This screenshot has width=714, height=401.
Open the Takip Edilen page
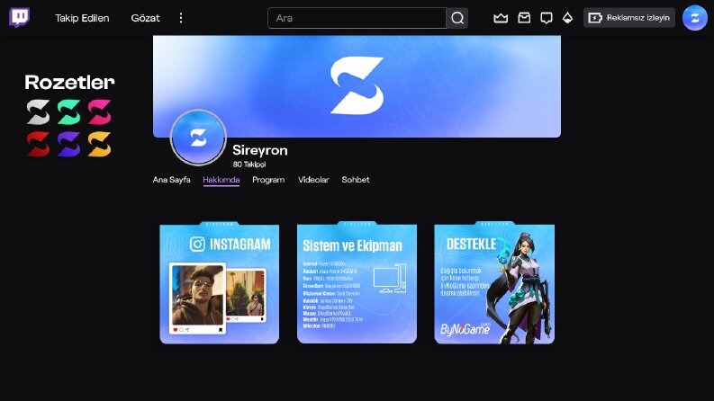point(82,18)
